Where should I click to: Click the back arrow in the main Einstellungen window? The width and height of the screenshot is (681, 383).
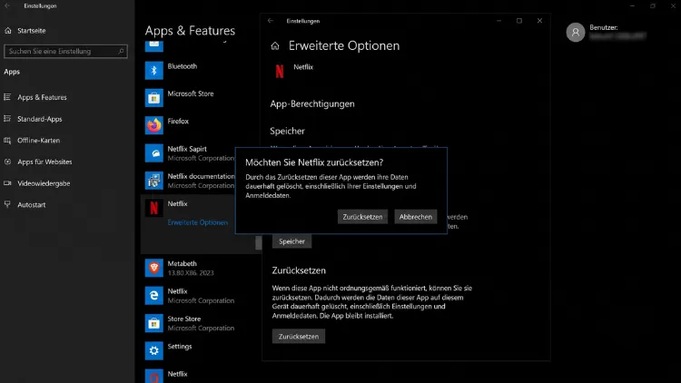[x=7, y=5]
